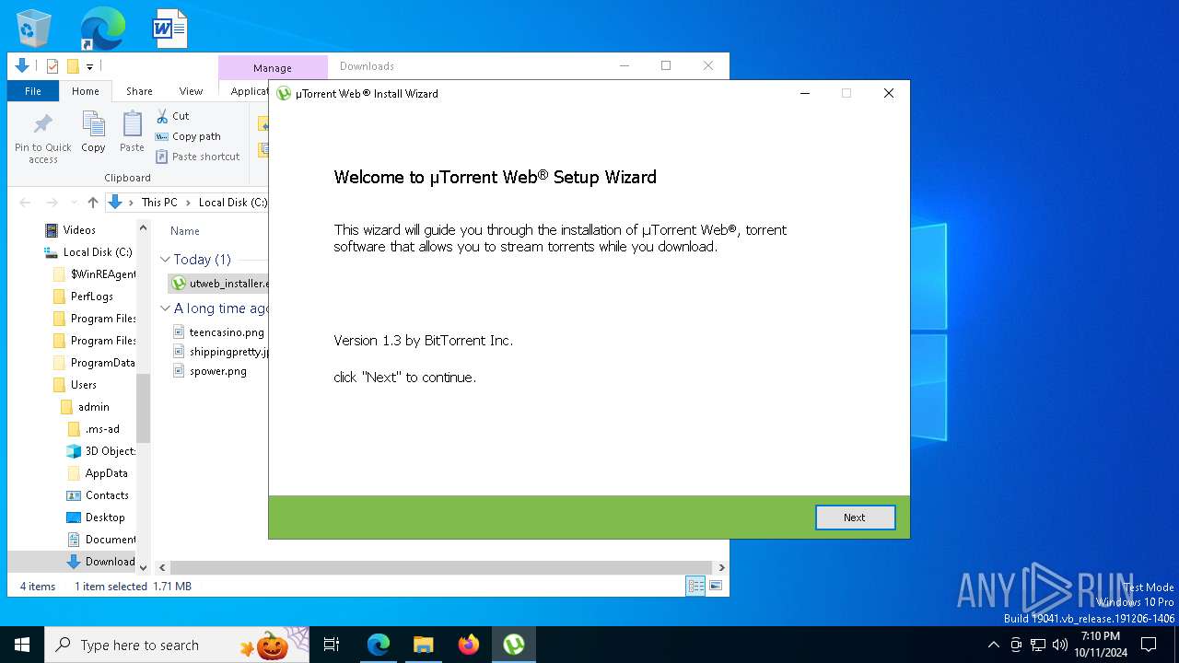Open Edge from taskbar
The width and height of the screenshot is (1179, 663).
(378, 645)
